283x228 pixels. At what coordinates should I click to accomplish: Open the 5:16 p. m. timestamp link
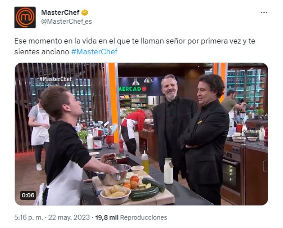coord(29,217)
